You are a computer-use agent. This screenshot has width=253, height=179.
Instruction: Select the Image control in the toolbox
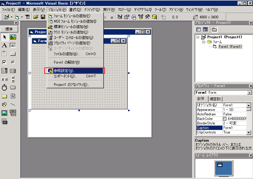(x=5, y=112)
